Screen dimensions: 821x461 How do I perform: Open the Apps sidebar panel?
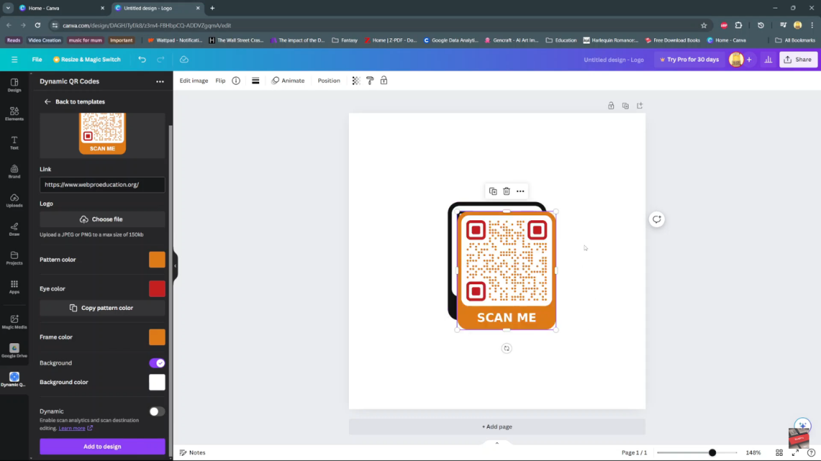[14, 287]
